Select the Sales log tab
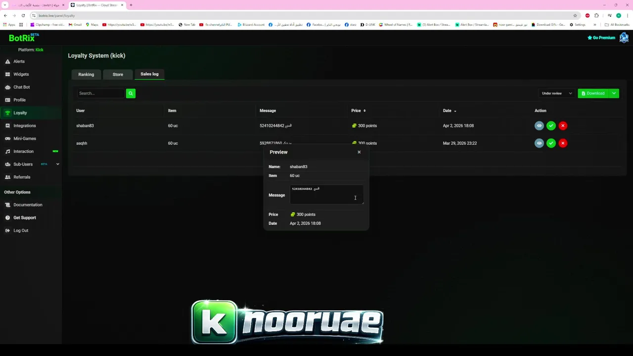The width and height of the screenshot is (633, 356). pyautogui.click(x=149, y=74)
